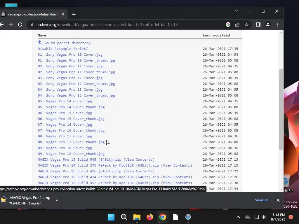
Task: Download MAGIX Vegas Pro 13 Build 545 zip
Action: pyautogui.click(x=79, y=160)
